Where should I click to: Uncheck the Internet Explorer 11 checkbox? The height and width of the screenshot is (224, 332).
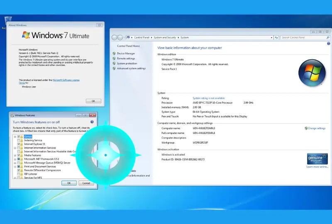coord(19,144)
